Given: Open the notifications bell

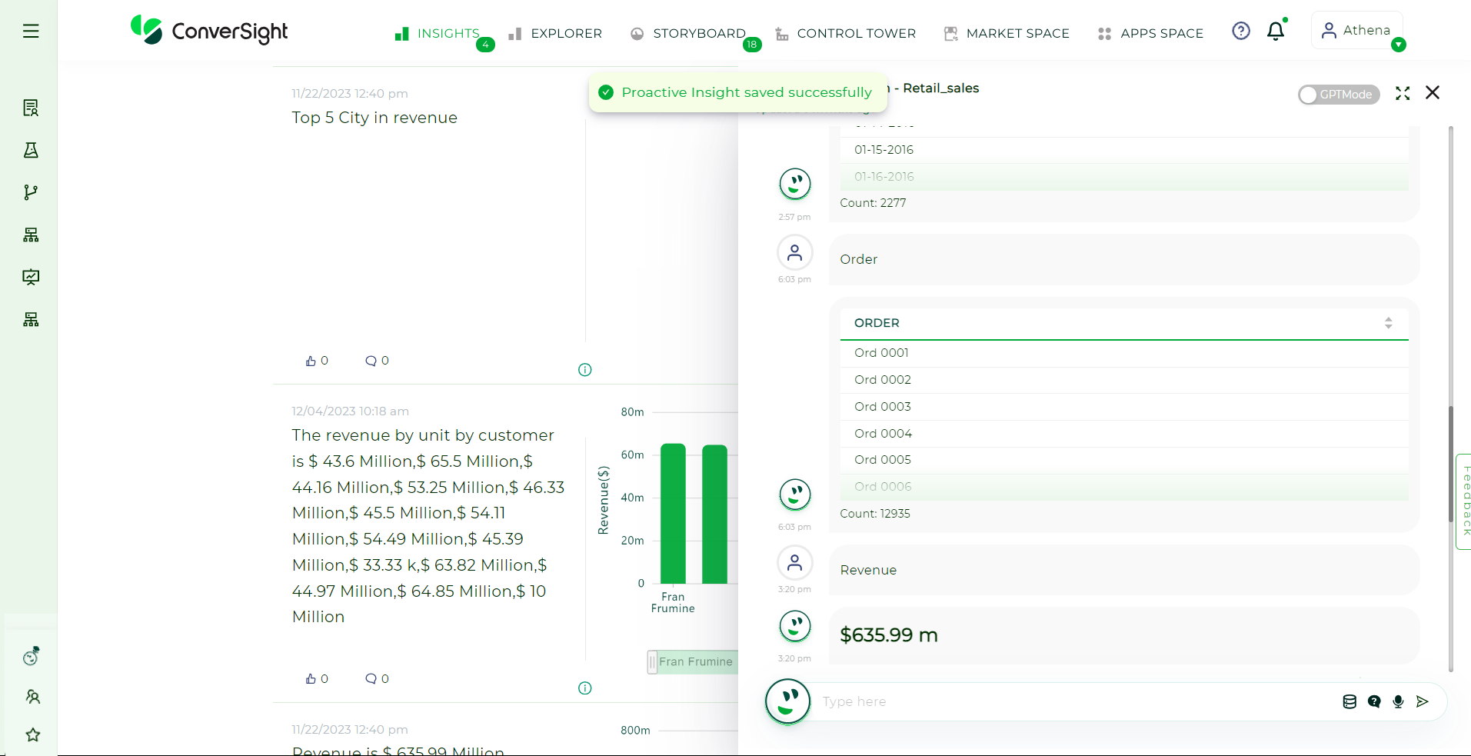Looking at the screenshot, I should tap(1276, 31).
